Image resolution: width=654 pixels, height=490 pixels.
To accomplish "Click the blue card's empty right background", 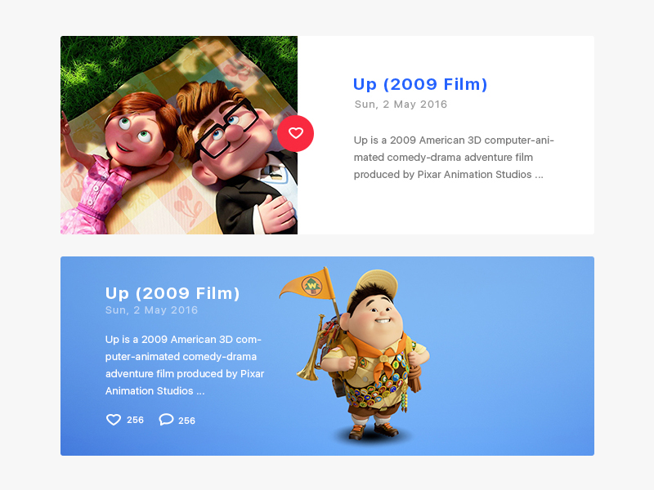I will coord(513,354).
